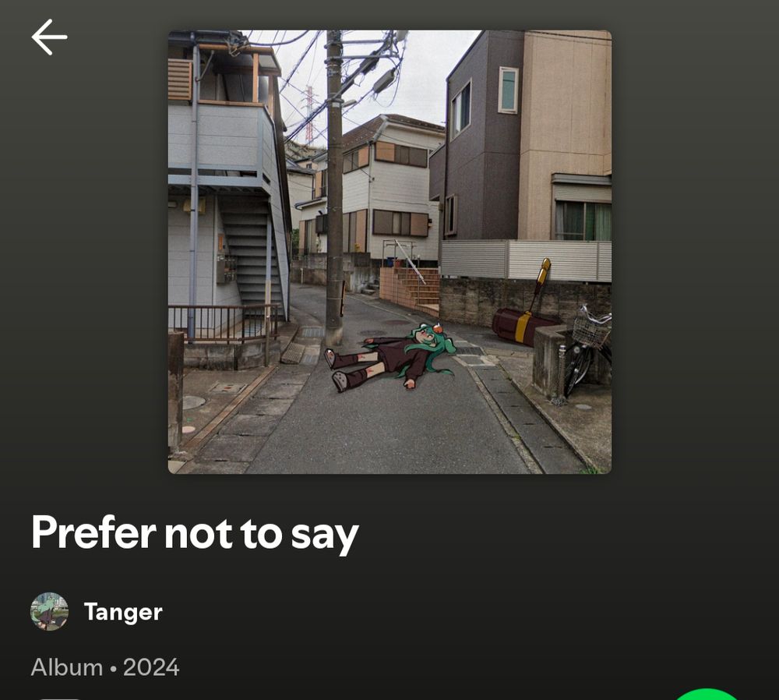Open the Tanger artist page link

coord(123,612)
